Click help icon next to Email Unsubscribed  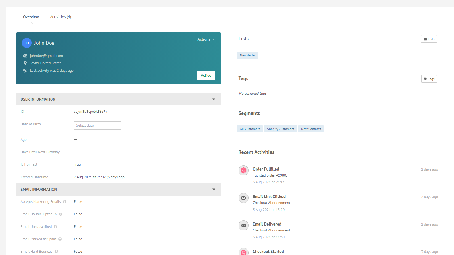[x=56, y=227]
